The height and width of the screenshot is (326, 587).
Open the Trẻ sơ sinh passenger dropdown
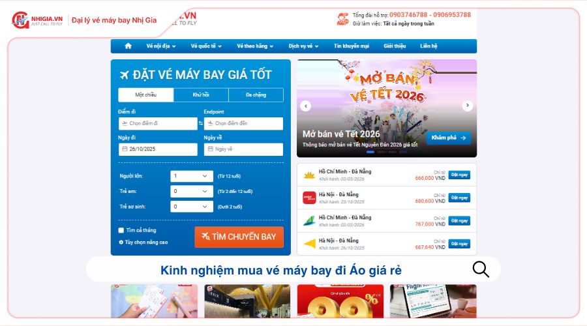tap(192, 207)
